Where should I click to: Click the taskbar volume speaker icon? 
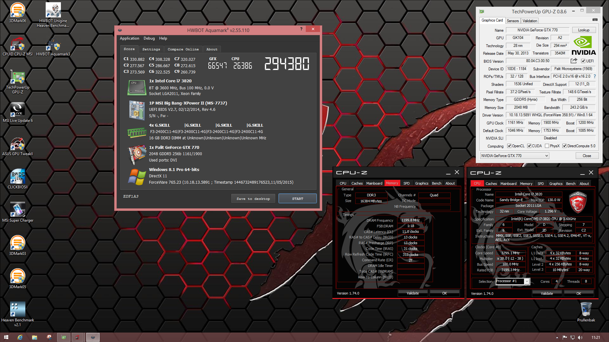click(580, 337)
